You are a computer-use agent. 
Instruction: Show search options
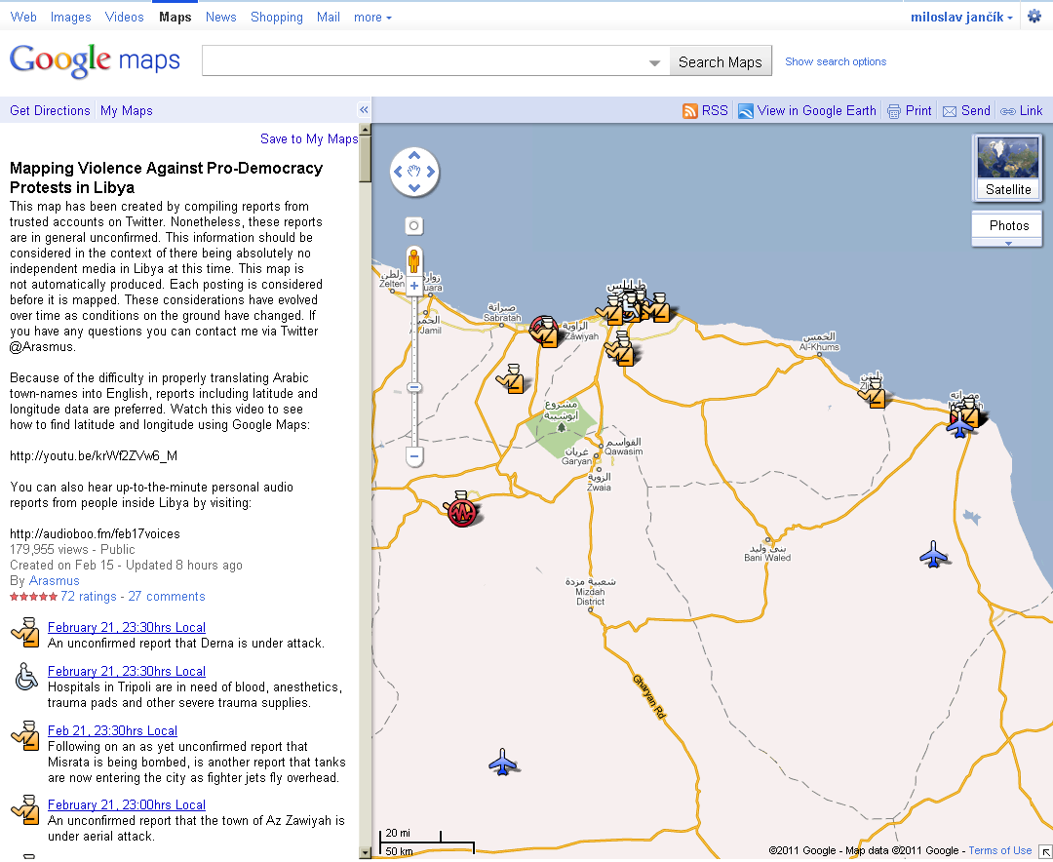(x=836, y=61)
